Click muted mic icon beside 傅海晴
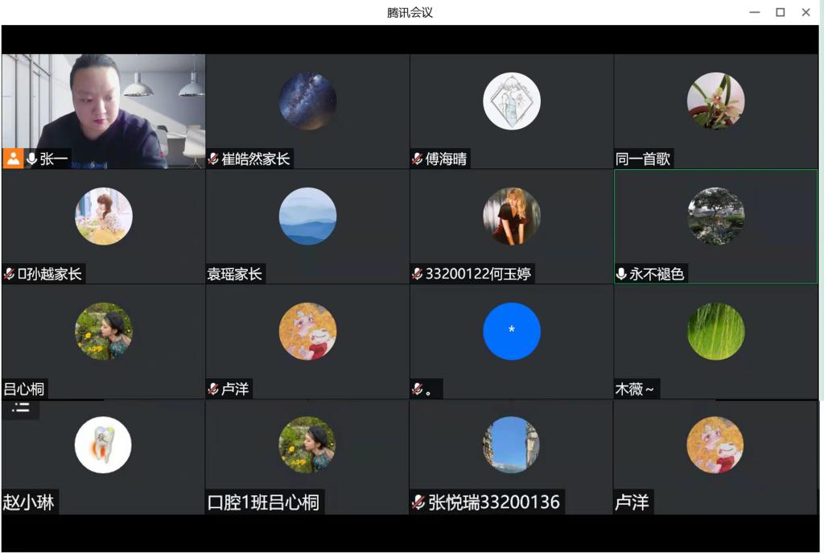This screenshot has height=553, width=824. (418, 159)
